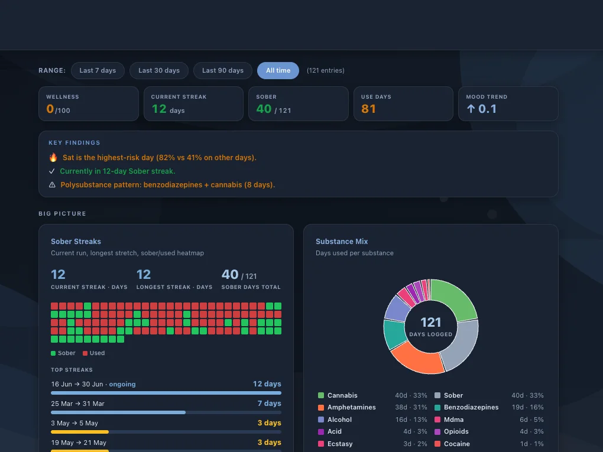This screenshot has height=452, width=603.
Task: Click the (121 entries) count label
Action: coord(325,70)
